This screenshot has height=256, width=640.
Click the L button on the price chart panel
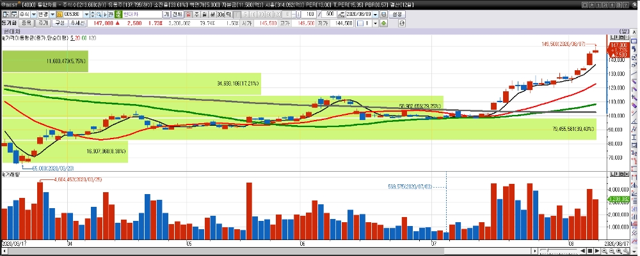(x=612, y=38)
